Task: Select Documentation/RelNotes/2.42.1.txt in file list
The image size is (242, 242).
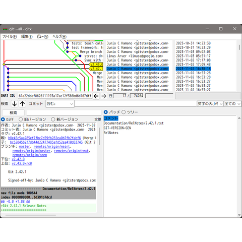Action: (x=134, y=123)
